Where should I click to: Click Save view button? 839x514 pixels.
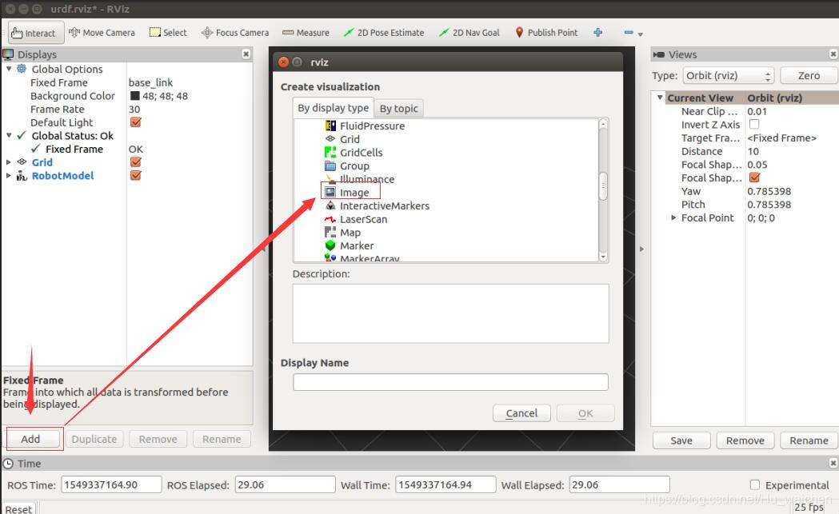[x=681, y=440]
